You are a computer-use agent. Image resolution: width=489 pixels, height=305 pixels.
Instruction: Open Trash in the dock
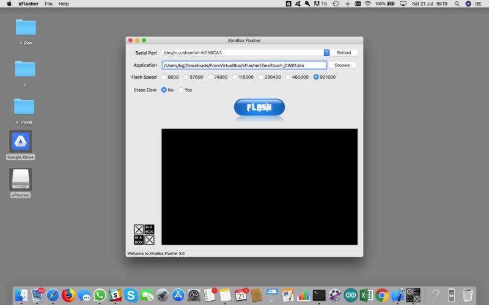tap(467, 295)
